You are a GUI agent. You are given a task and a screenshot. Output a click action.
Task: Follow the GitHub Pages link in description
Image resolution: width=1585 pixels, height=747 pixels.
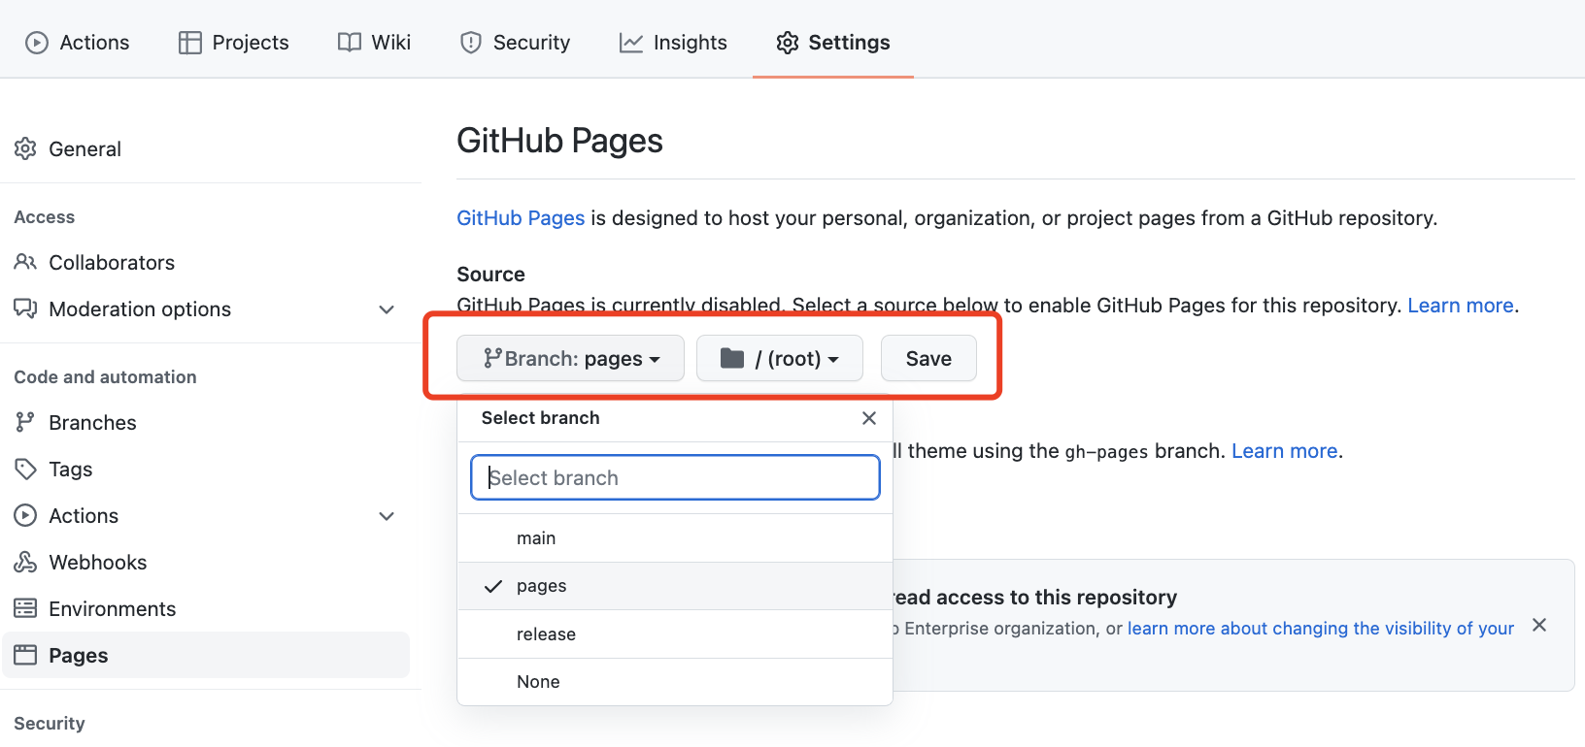(521, 218)
